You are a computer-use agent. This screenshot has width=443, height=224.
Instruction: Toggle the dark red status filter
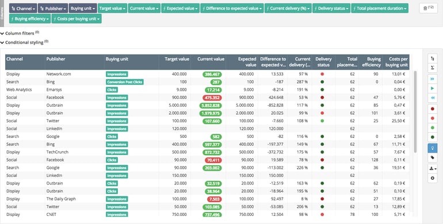click(433, 109)
